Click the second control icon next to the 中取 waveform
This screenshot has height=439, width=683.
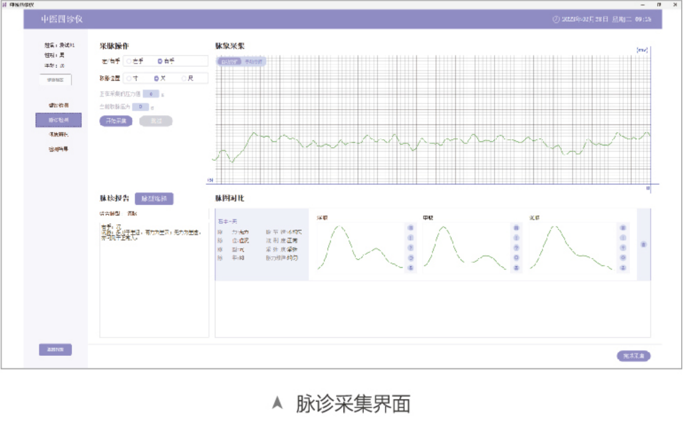[x=515, y=237]
